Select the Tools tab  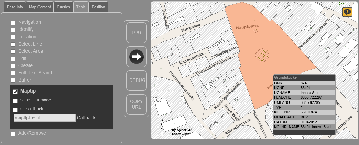[81, 7]
